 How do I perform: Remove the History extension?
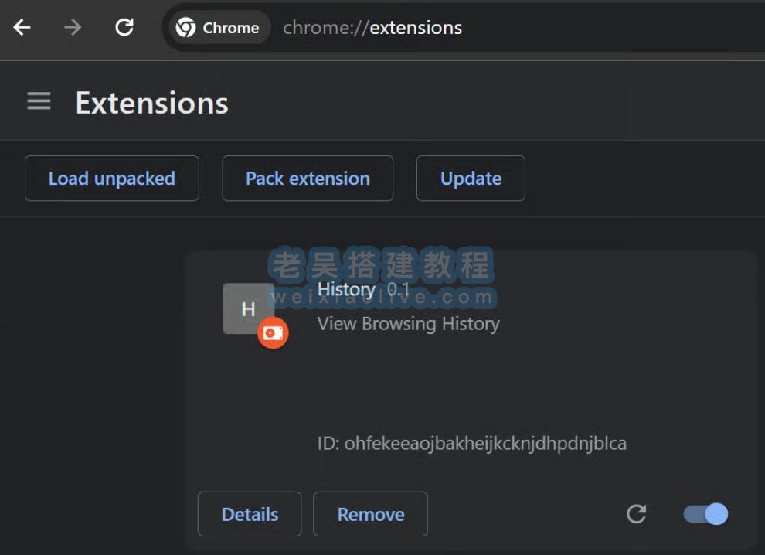tap(370, 514)
